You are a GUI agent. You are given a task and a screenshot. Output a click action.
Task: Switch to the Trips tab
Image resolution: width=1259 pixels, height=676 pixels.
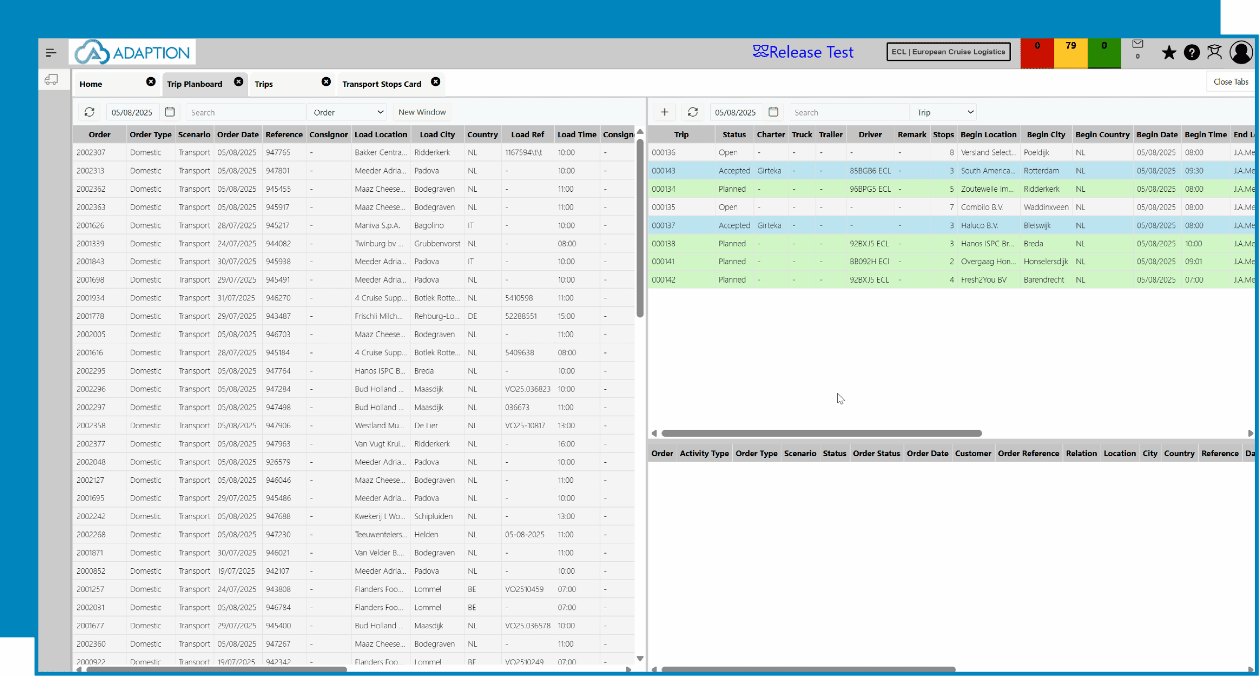coord(264,84)
